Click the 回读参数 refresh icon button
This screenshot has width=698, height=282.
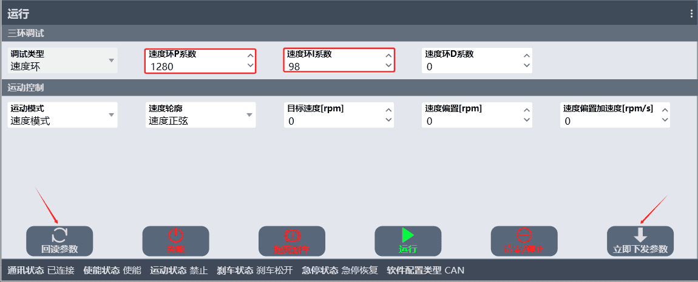[59, 241]
